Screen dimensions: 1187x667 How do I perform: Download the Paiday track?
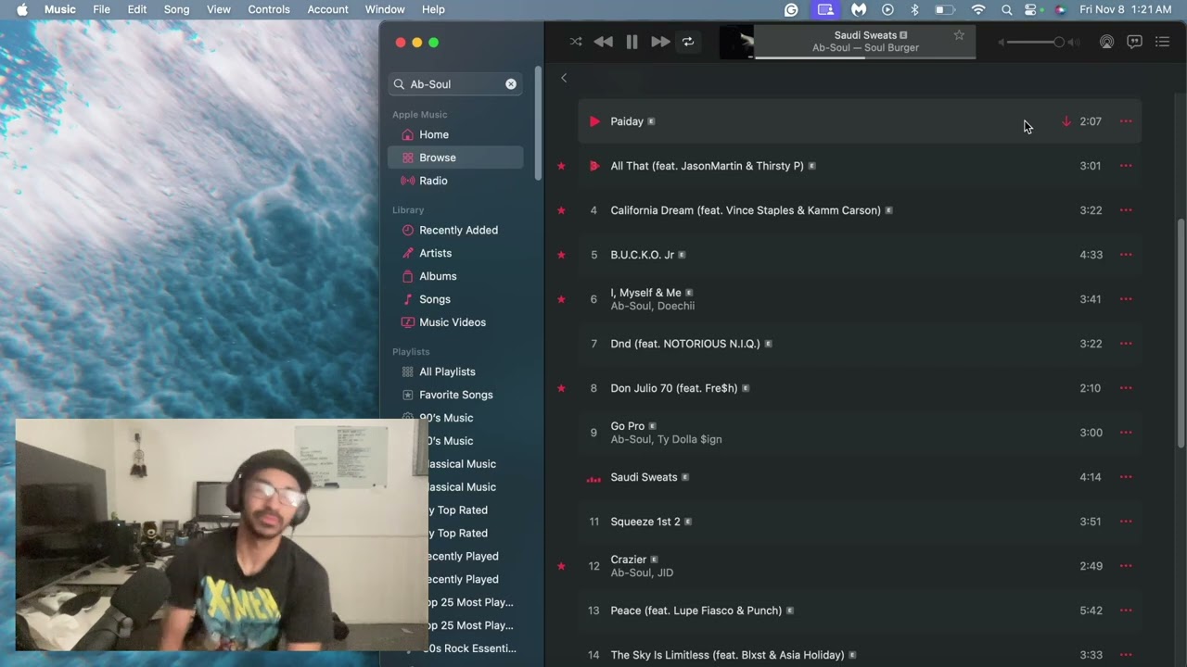[x=1066, y=121]
